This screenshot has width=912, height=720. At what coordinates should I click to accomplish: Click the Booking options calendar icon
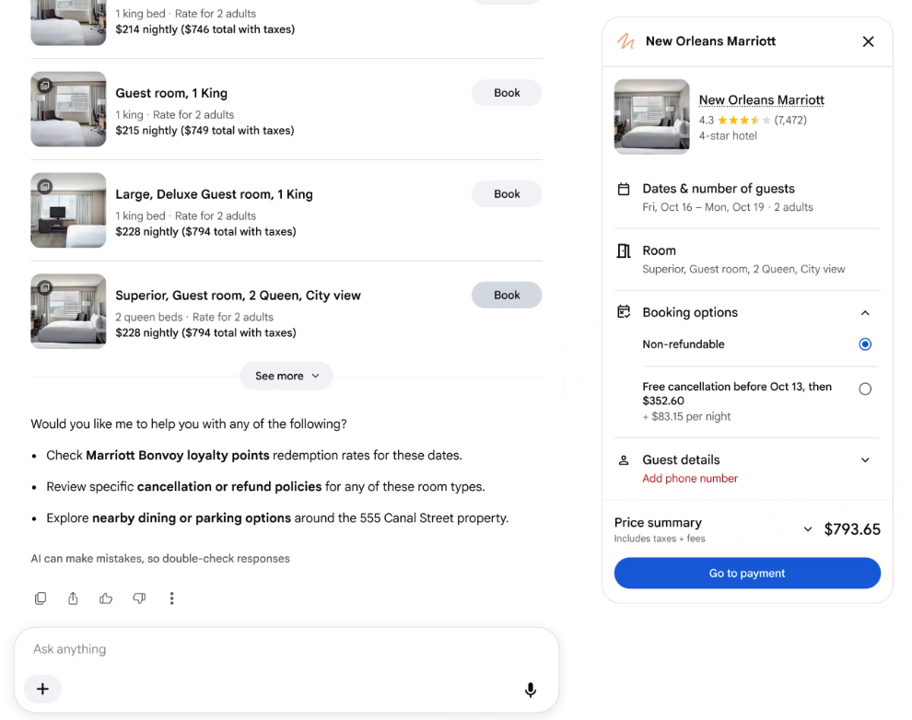tap(624, 312)
